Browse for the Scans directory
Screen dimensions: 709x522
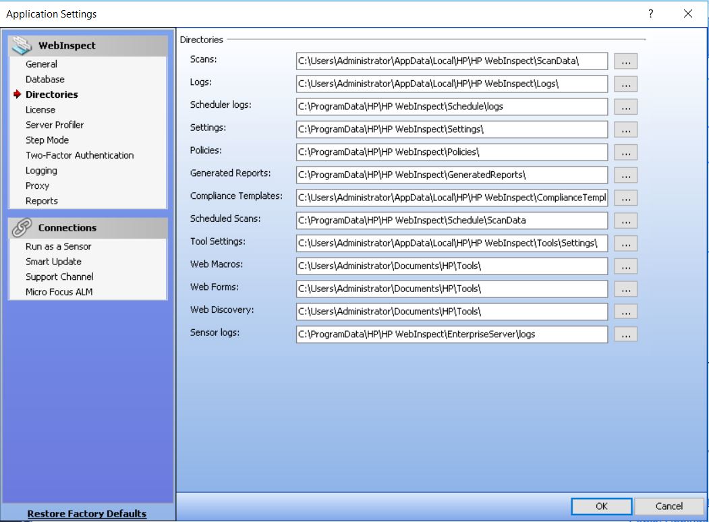625,61
